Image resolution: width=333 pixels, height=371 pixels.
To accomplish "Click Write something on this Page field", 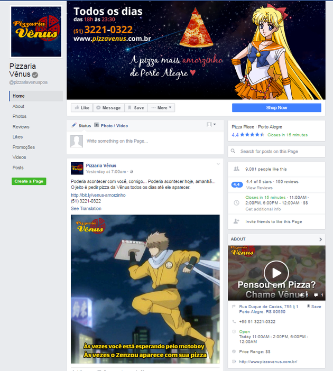I will tap(117, 141).
